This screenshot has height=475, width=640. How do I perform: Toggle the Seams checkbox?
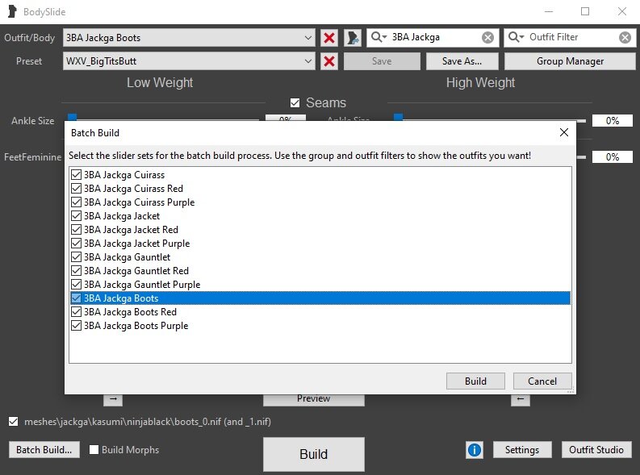click(295, 102)
